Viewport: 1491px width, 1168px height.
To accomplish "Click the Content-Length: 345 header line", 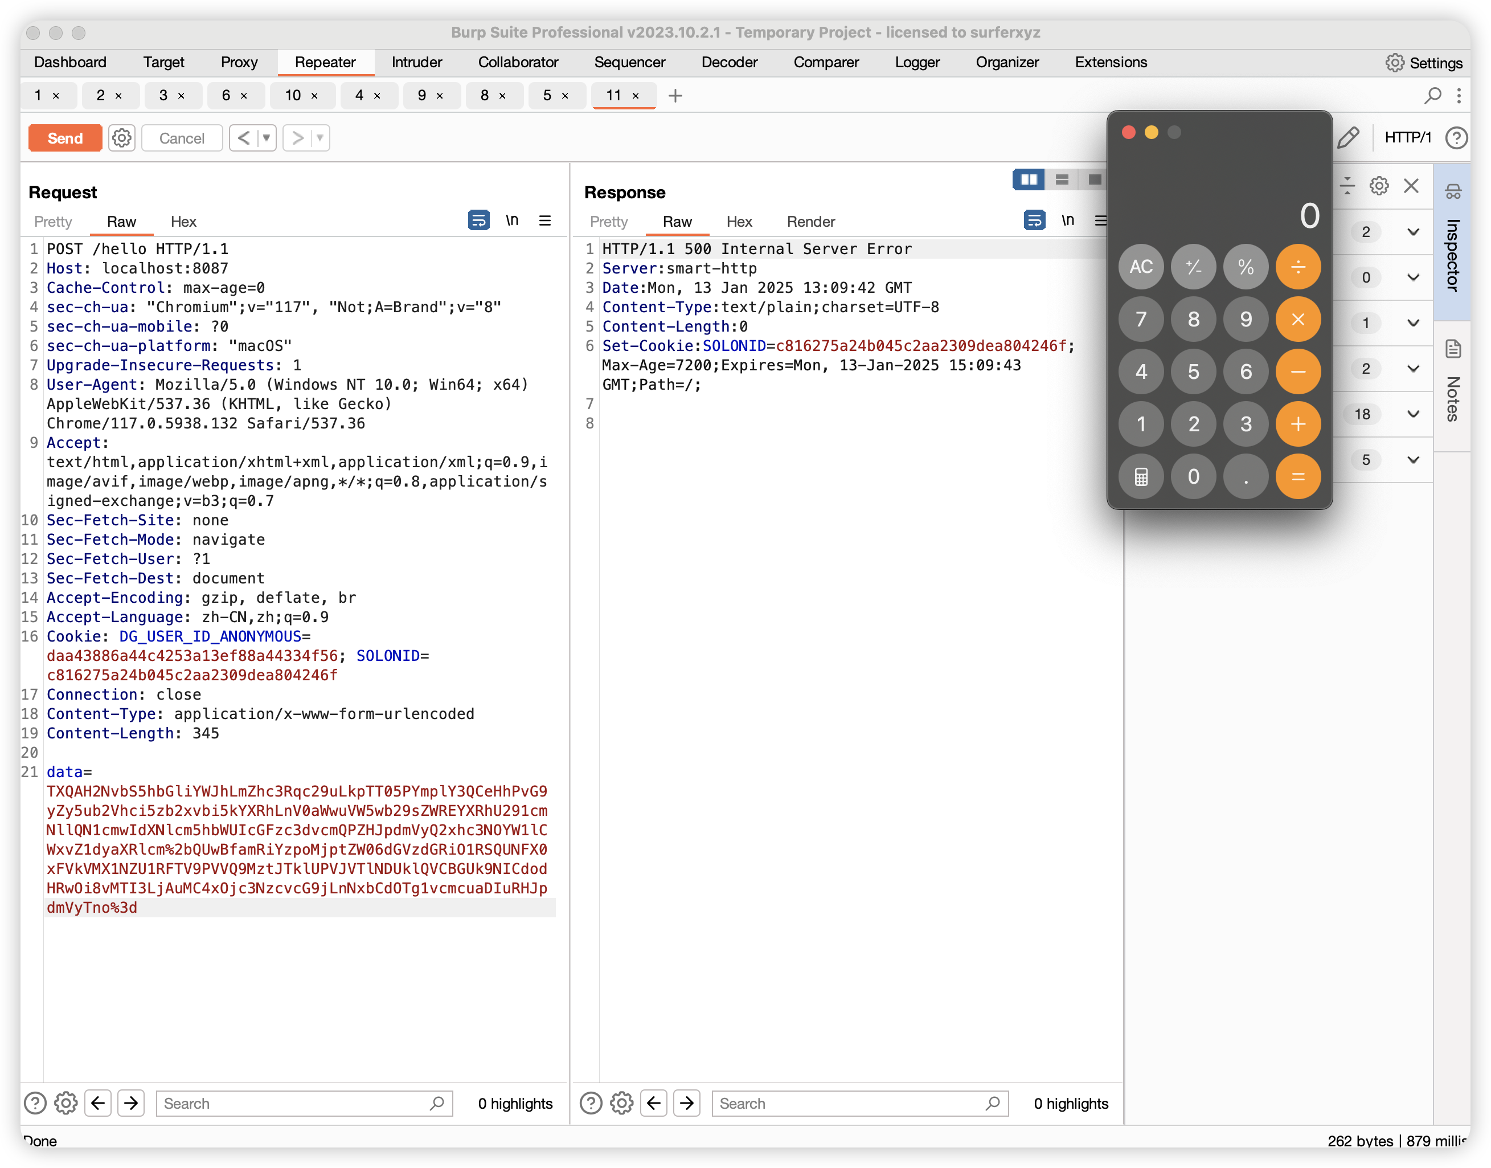I will click(x=133, y=733).
